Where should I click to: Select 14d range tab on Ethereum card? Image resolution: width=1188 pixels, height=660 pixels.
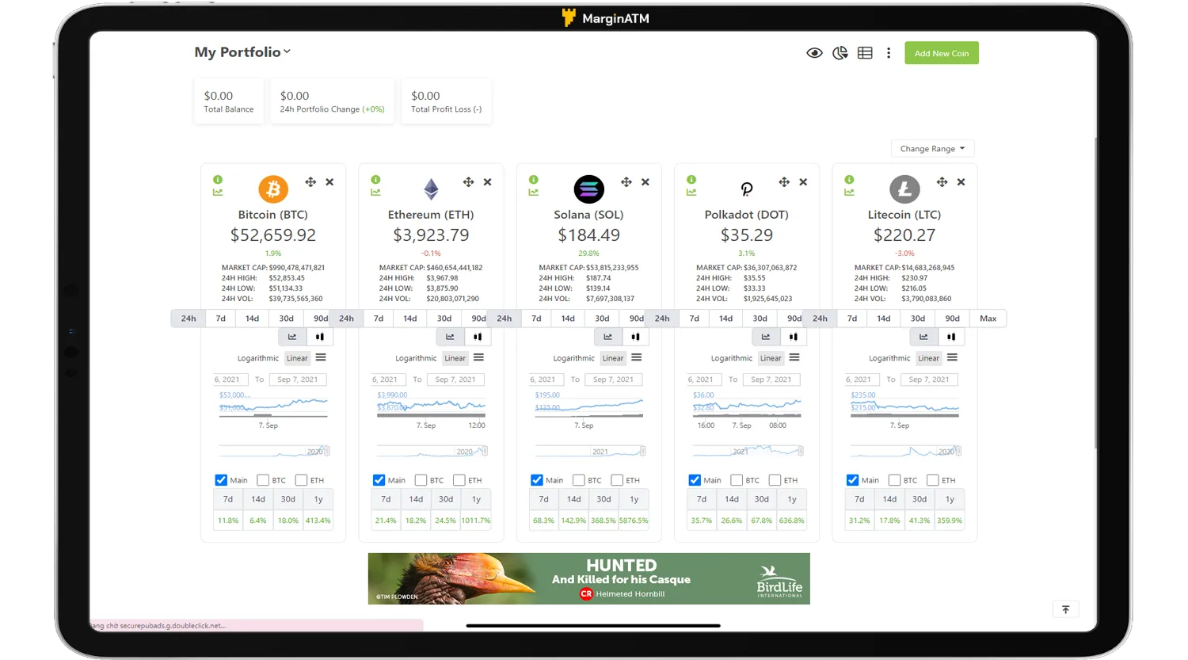click(x=410, y=319)
